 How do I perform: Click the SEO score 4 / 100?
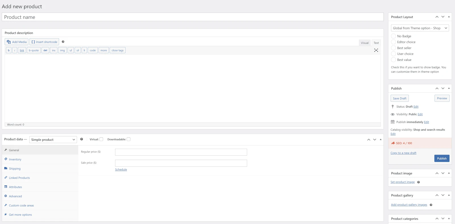pos(404,143)
